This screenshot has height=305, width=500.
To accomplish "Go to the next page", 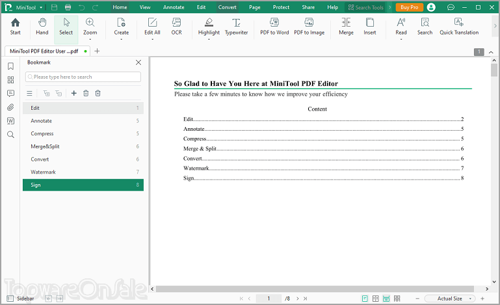I will pos(298,298).
